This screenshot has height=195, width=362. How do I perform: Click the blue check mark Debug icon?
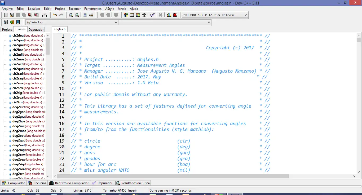tap(152, 15)
